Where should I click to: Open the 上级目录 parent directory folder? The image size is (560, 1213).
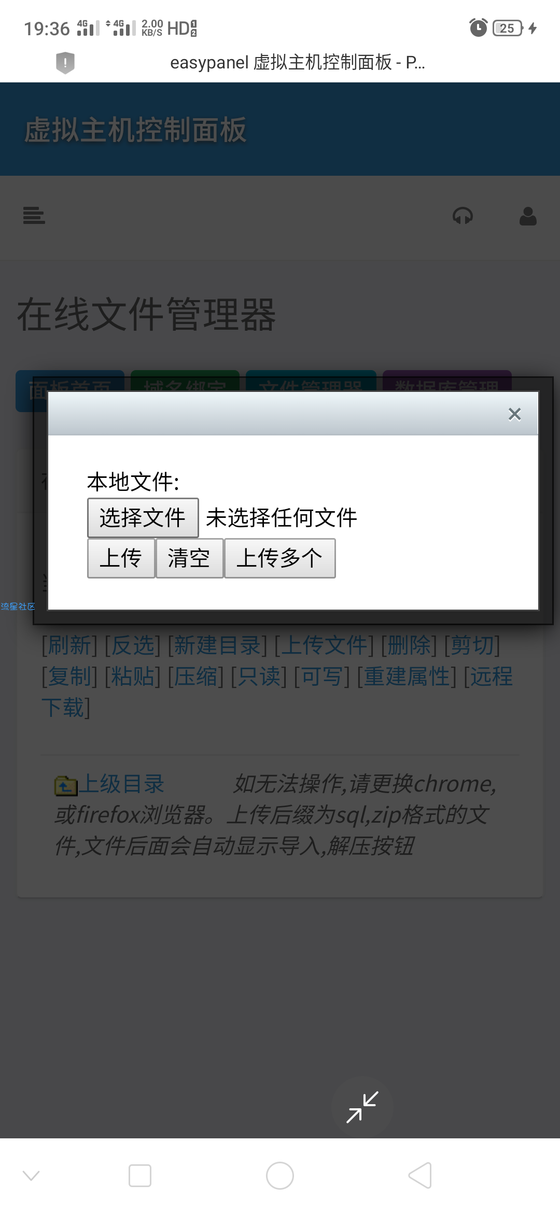click(x=110, y=784)
